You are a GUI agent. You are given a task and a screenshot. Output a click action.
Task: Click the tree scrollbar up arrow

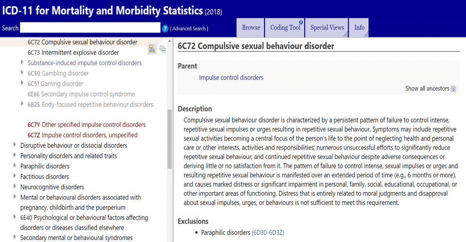pos(170,41)
